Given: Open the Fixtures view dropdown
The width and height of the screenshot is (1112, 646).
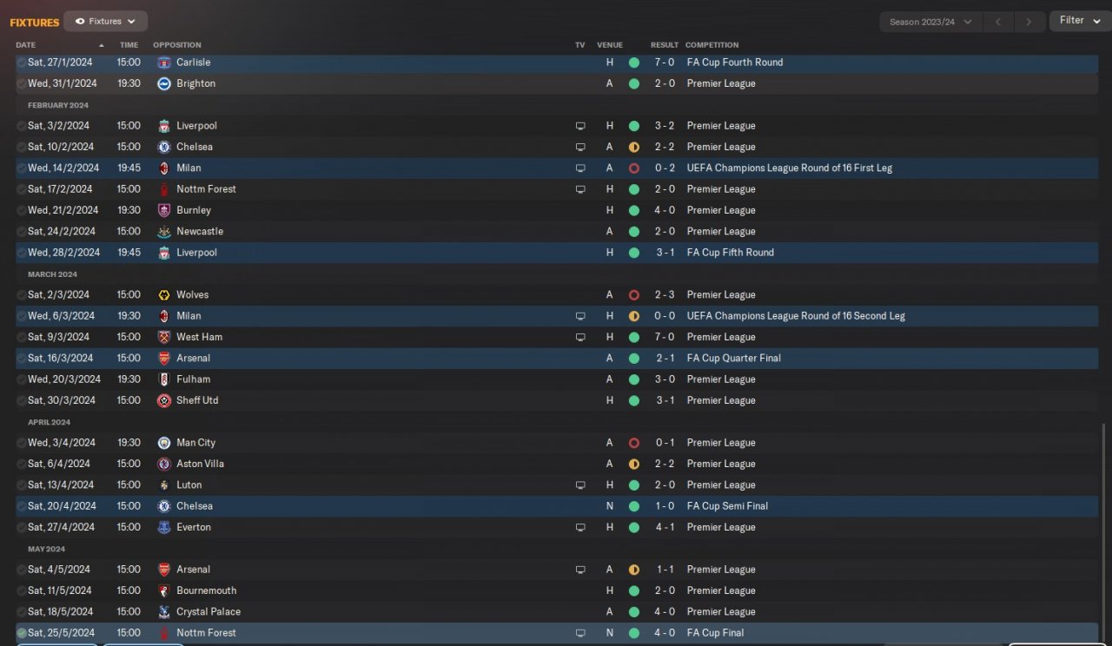Looking at the screenshot, I should 105,21.
